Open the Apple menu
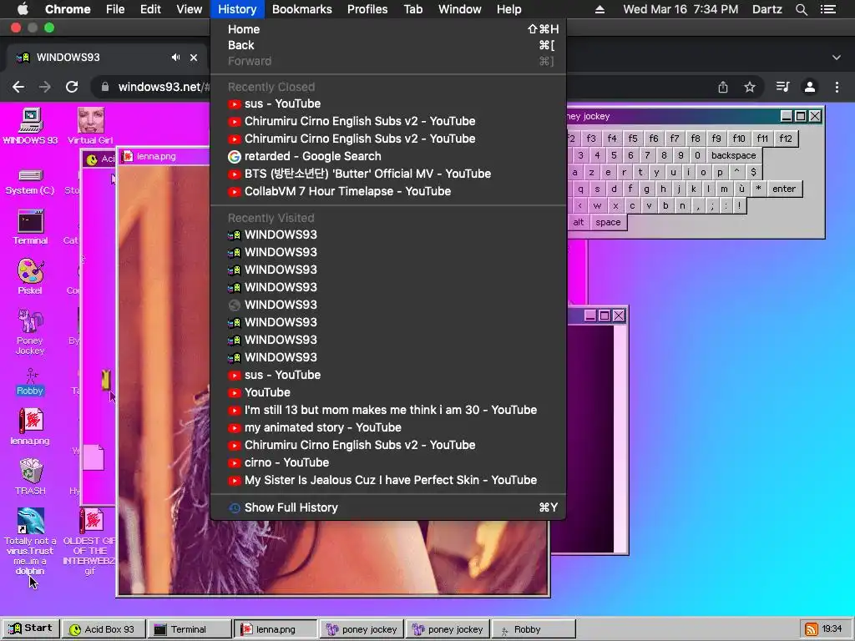Screen dimensions: 855x641 coord(23,9)
